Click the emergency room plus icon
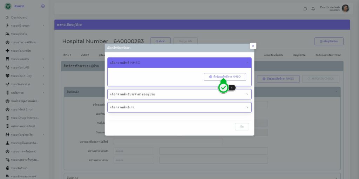359x179 pixels. (x=7, y=51)
